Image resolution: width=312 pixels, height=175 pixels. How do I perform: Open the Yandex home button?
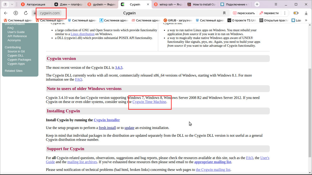tap(16, 13)
